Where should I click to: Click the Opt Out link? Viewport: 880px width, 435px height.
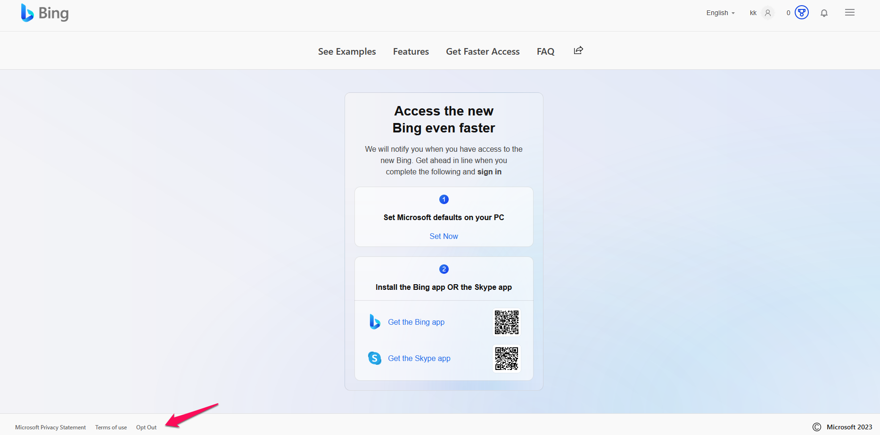click(x=146, y=427)
